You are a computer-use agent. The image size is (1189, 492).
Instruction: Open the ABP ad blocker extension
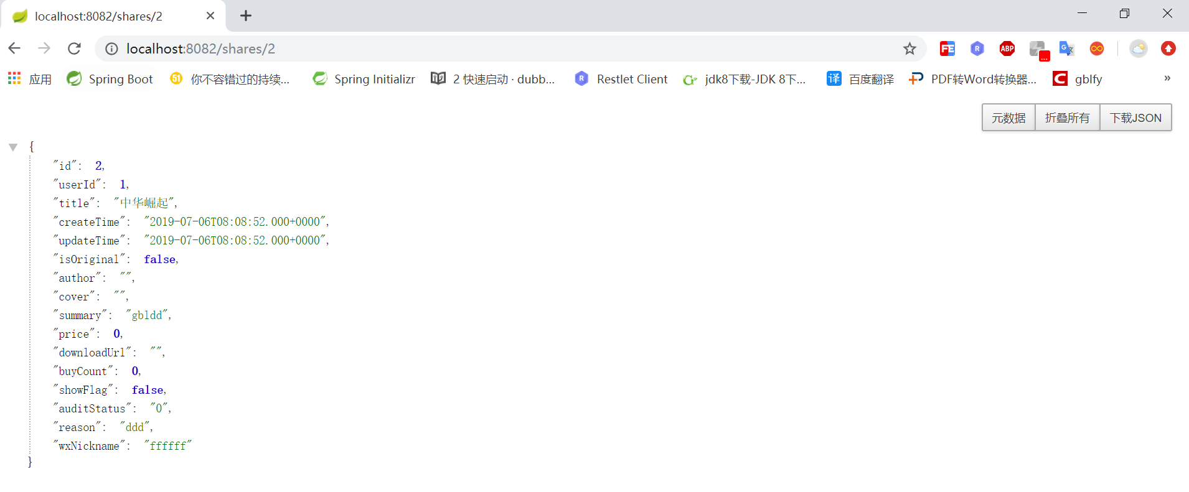(x=1007, y=49)
